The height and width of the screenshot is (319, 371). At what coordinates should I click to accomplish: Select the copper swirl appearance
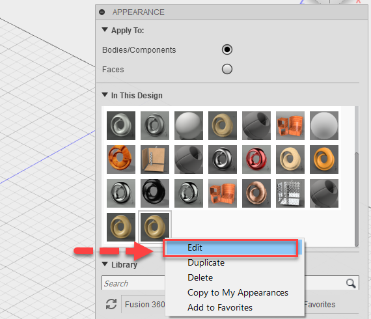pyautogui.click(x=256, y=193)
